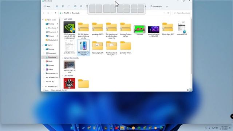Image resolution: width=233 pixels, height=131 pixels.
Task: Click File Explorer on the taskbar
Action: (x=122, y=128)
